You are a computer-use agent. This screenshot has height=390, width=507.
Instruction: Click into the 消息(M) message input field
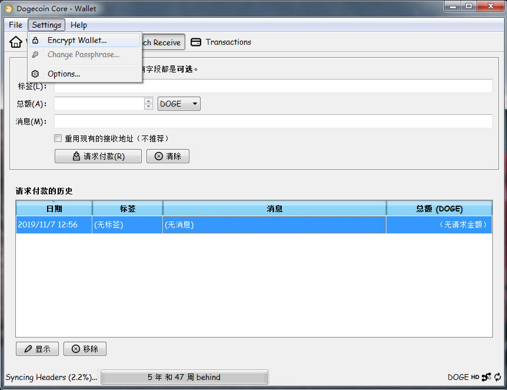pyautogui.click(x=273, y=121)
